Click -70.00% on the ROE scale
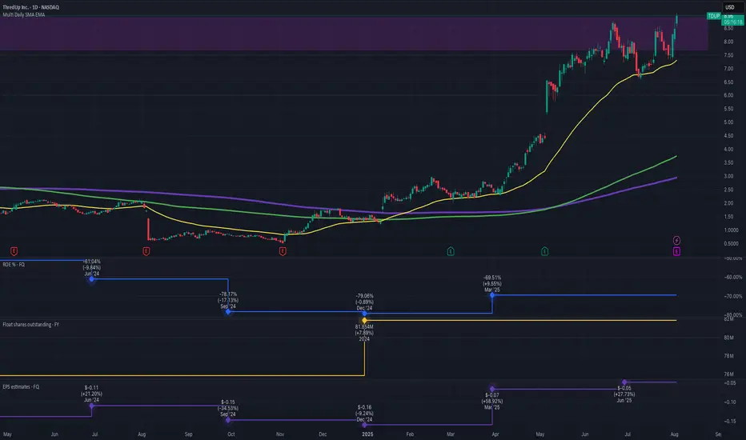The width and height of the screenshot is (746, 440). pos(733,296)
